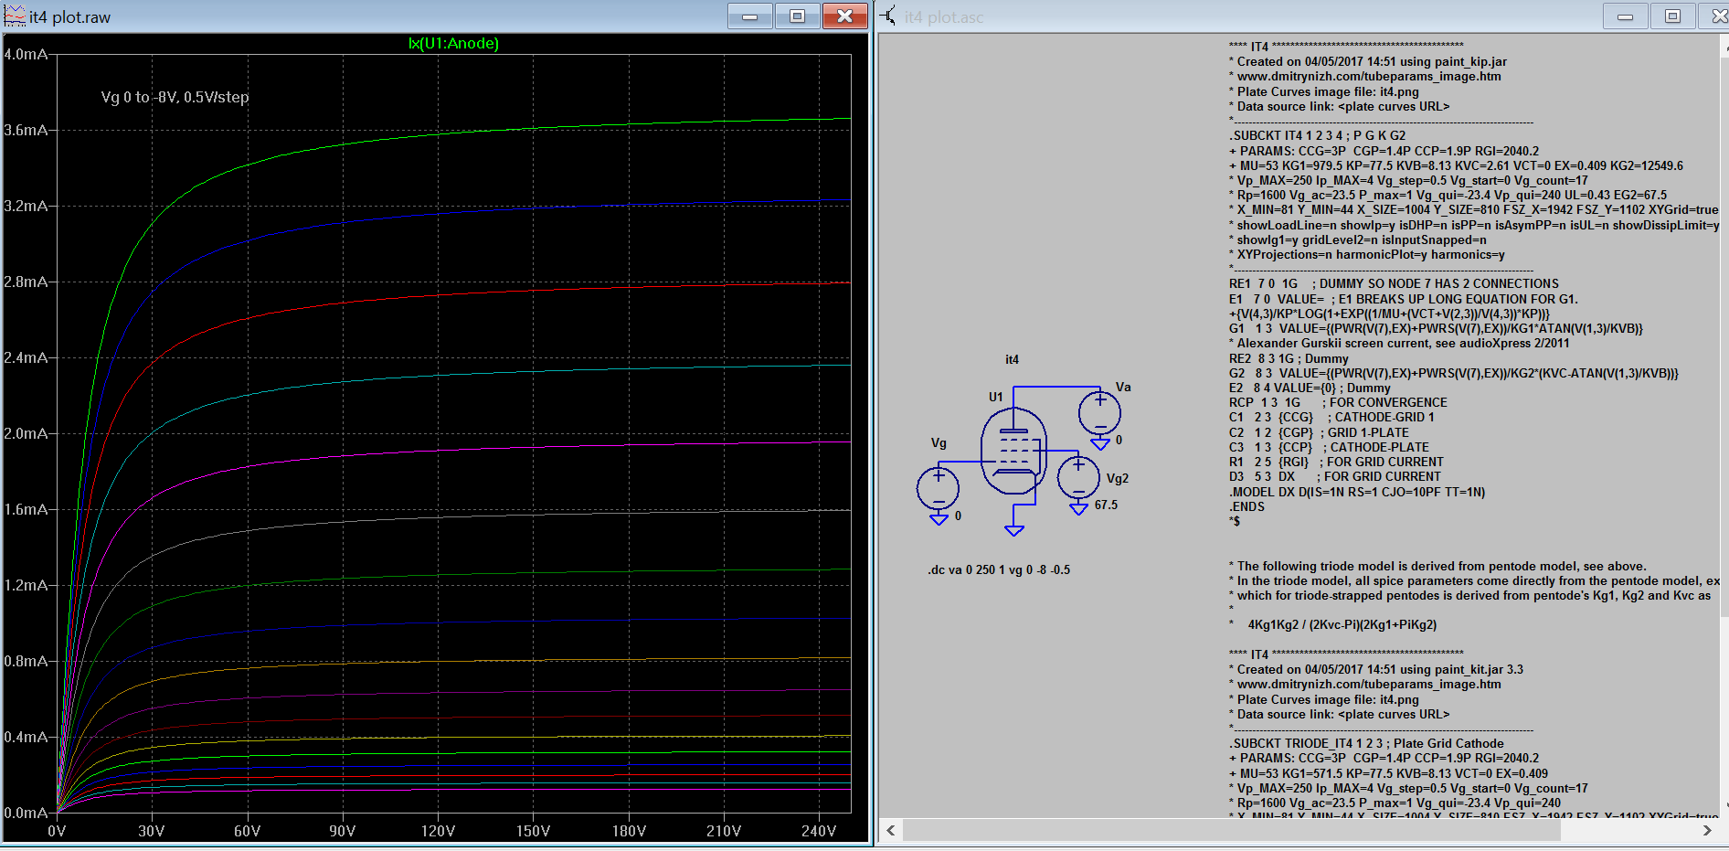Click the 210V x-axis label
Image resolution: width=1729 pixels, height=851 pixels.
tap(724, 831)
